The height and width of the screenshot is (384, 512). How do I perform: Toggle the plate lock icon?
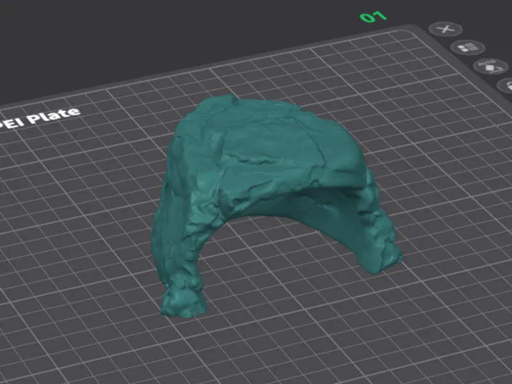[506, 86]
